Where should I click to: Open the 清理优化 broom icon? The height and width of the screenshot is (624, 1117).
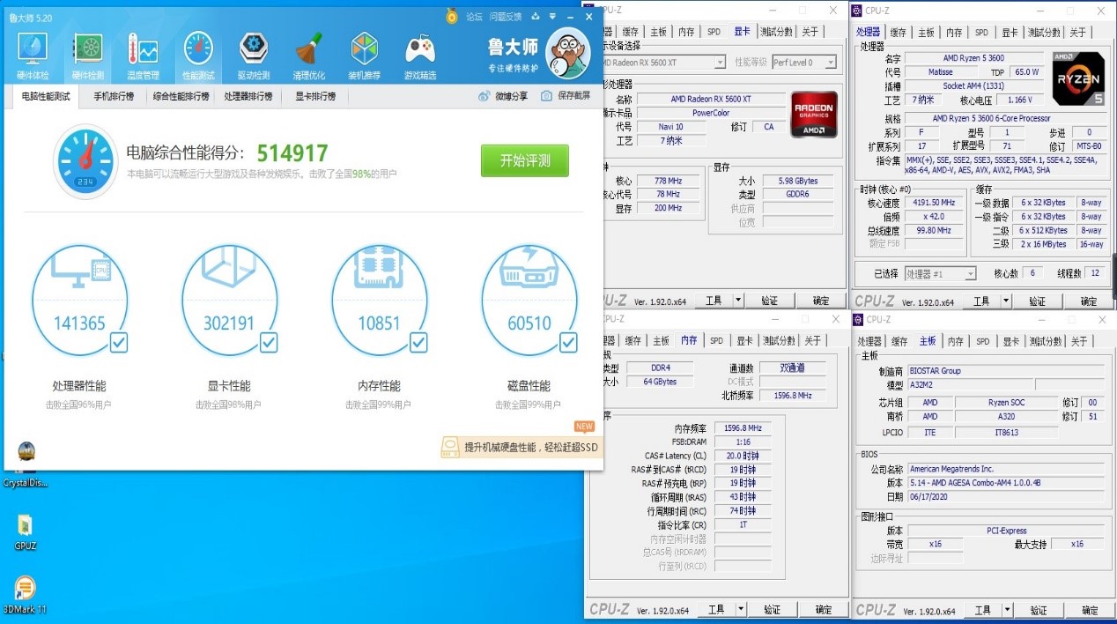point(309,49)
